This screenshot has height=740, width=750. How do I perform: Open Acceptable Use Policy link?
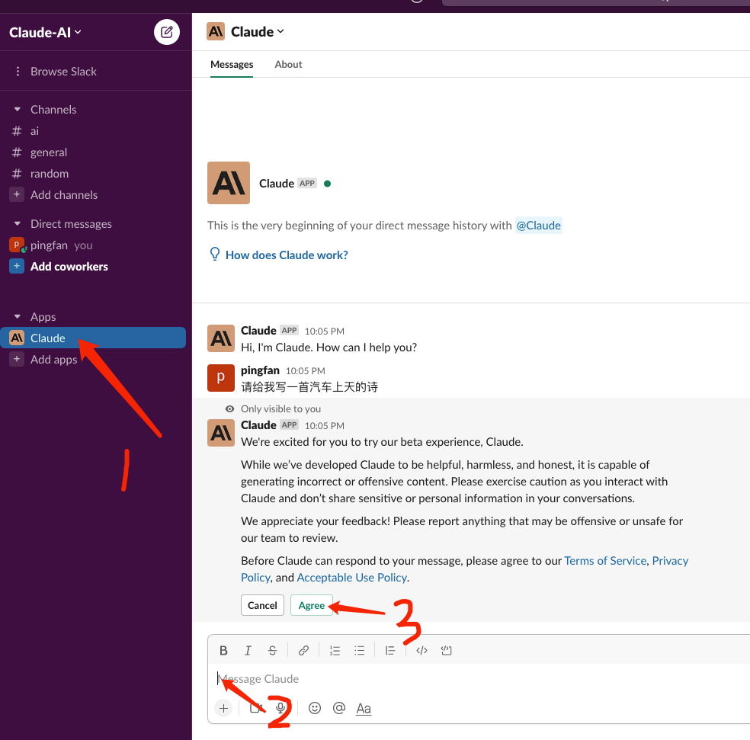351,578
